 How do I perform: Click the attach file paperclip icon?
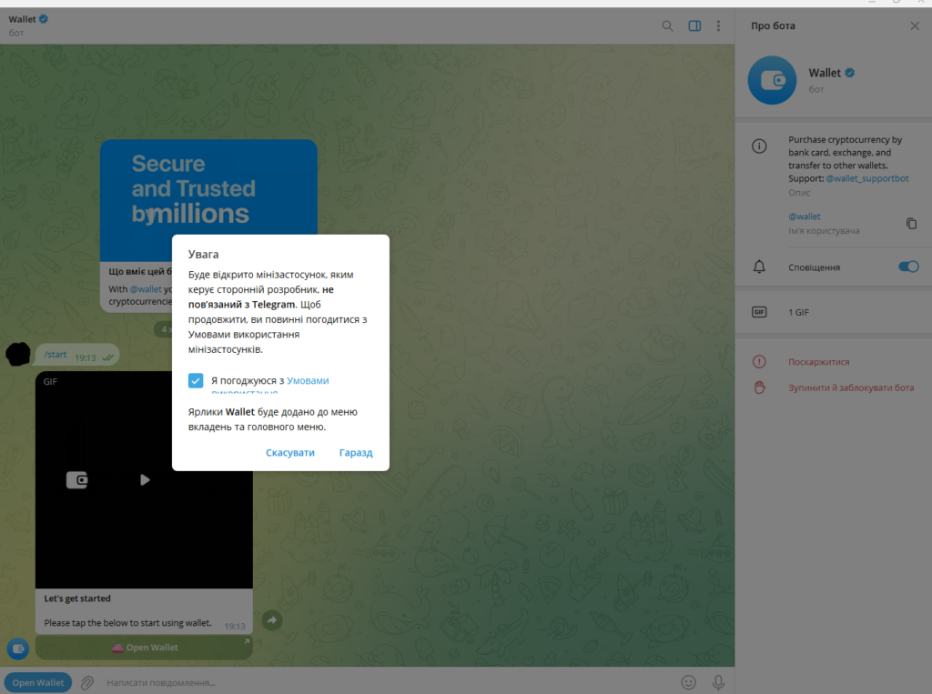(x=87, y=682)
